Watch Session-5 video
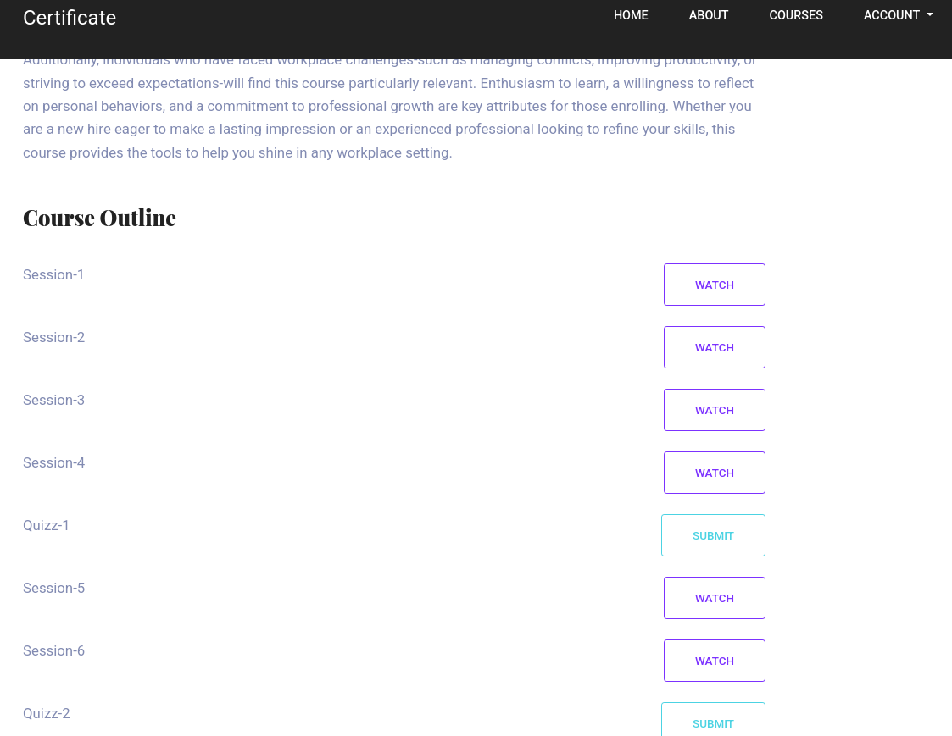The width and height of the screenshot is (952, 736). click(714, 598)
